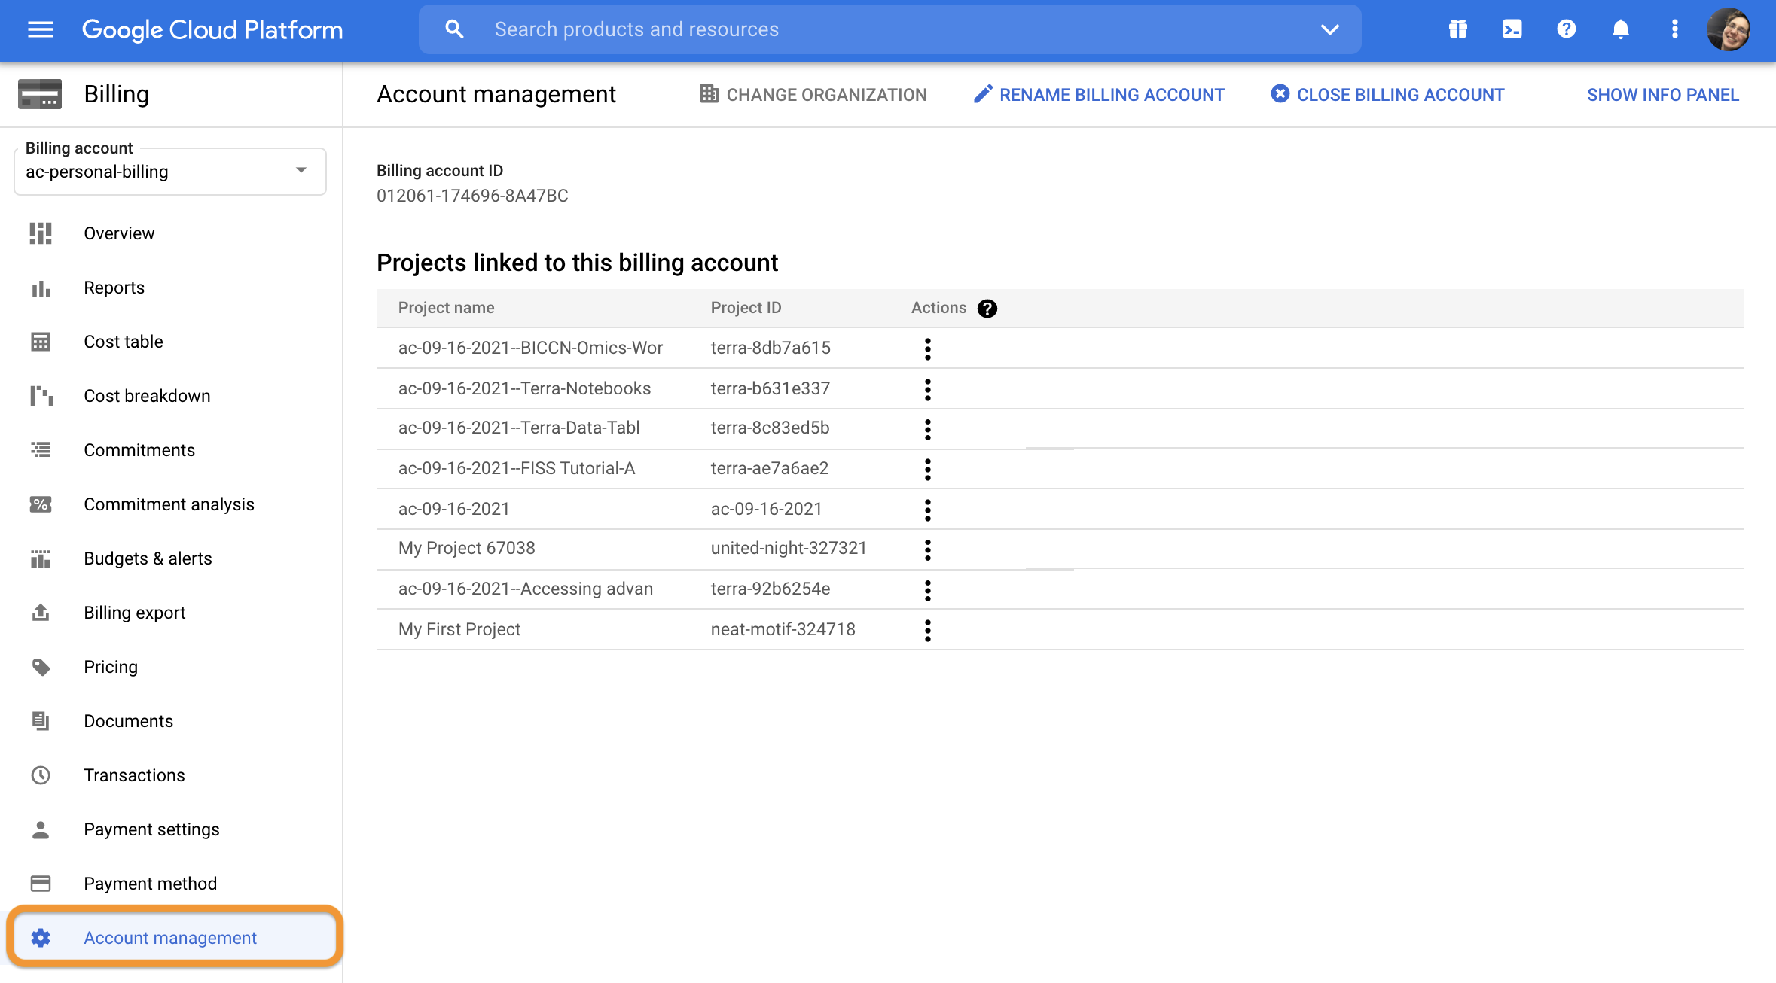Image resolution: width=1776 pixels, height=983 pixels.
Task: Open actions menu for terra-b631e337 project
Action: tap(928, 389)
